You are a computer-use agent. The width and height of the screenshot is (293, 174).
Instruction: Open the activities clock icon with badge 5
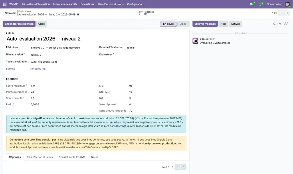click(x=260, y=4)
